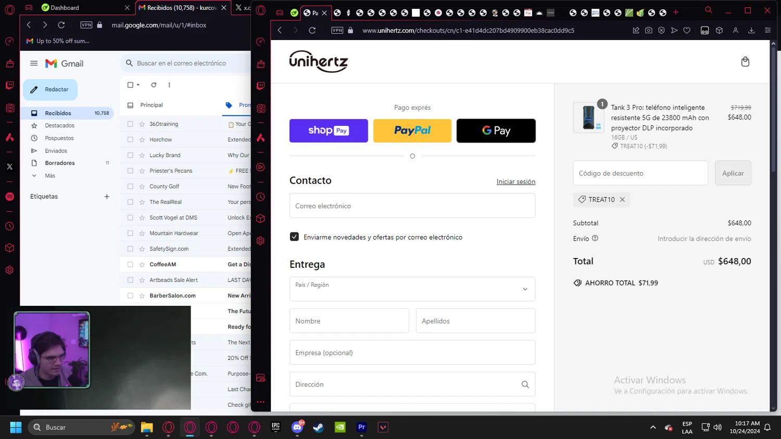Remove the TREAT10 discount code
The height and width of the screenshot is (439, 781).
pyautogui.click(x=622, y=200)
